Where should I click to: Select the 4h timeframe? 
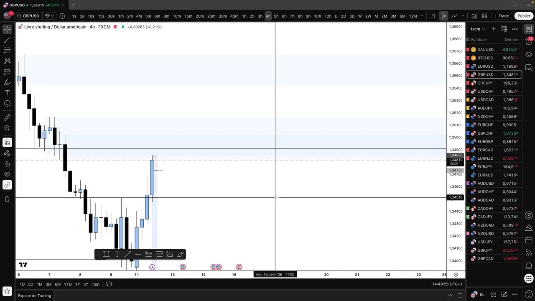click(268, 16)
